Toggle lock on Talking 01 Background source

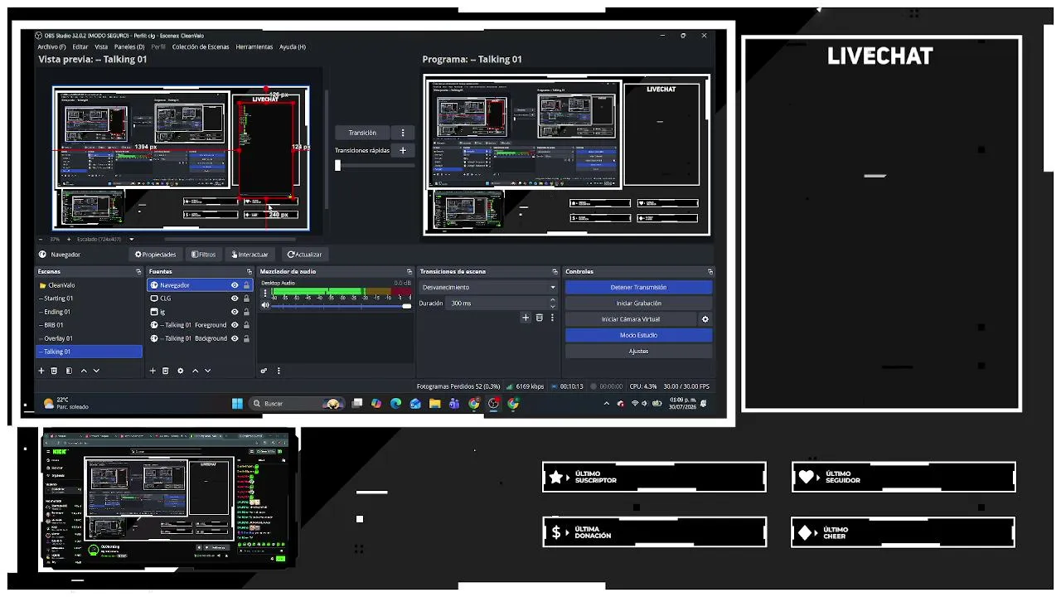click(x=246, y=338)
